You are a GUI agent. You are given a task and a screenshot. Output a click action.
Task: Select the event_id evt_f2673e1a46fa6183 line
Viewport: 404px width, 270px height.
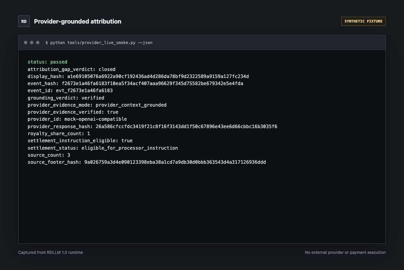click(x=70, y=90)
